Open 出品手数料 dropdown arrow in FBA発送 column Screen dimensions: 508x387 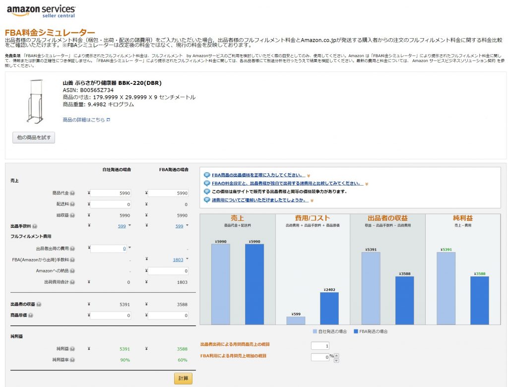click(x=187, y=225)
